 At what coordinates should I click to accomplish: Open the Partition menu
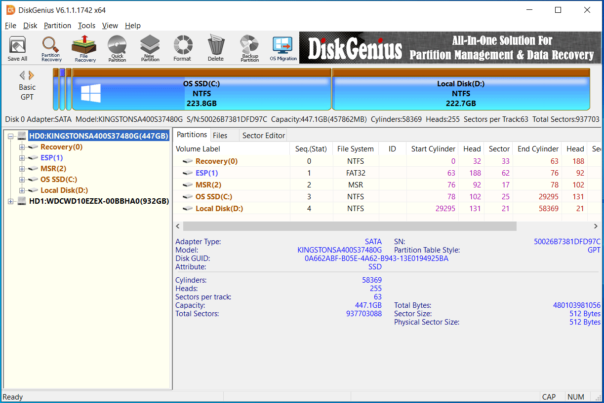(x=57, y=25)
